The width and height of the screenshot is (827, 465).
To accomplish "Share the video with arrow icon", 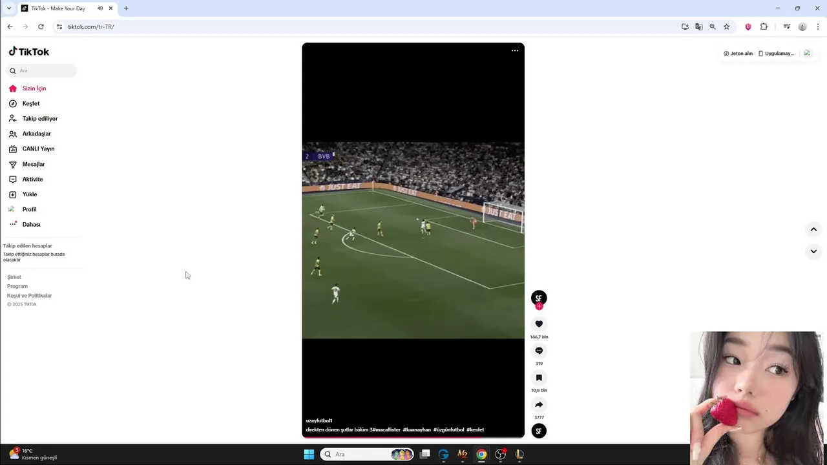I will (539, 405).
